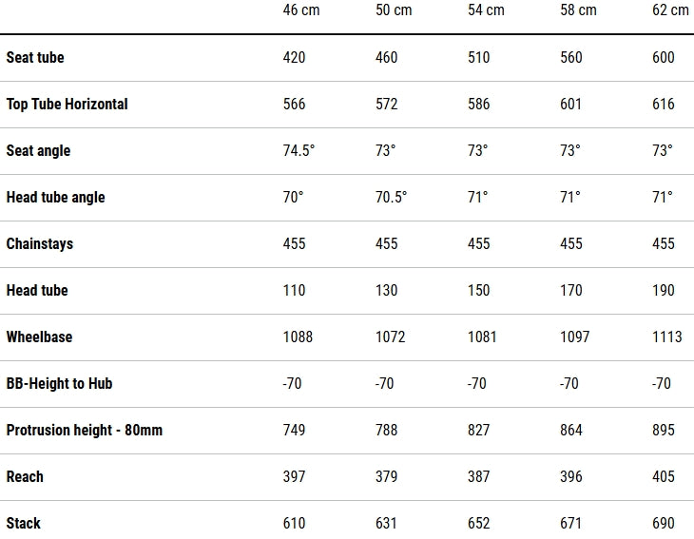Click the Wheelbase row label
This screenshot has height=539, width=694.
point(39,337)
